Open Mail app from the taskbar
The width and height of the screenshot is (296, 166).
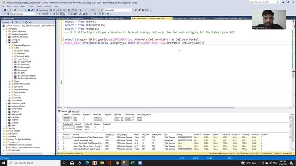72,163
